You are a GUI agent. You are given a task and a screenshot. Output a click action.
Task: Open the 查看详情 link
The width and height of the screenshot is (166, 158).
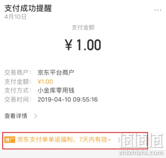coord(16,116)
